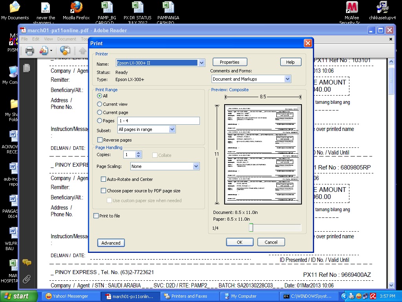Open the Comments panel icon in sidebar
Screen dimensions: 402x302
27,262
